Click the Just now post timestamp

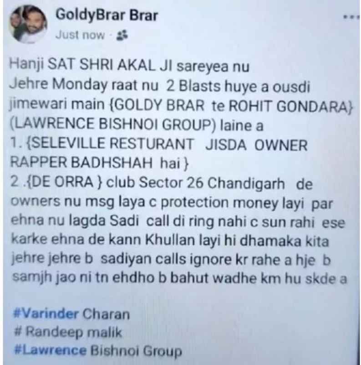click(x=80, y=35)
